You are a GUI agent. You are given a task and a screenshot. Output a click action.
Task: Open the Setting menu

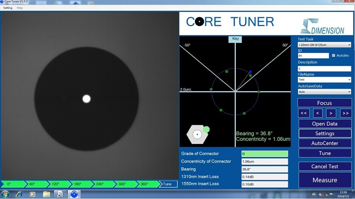[x=8, y=8]
